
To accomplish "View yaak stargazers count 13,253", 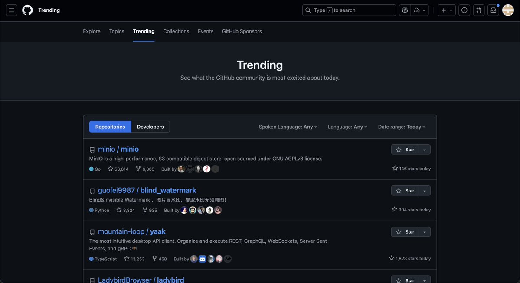I will [x=134, y=259].
